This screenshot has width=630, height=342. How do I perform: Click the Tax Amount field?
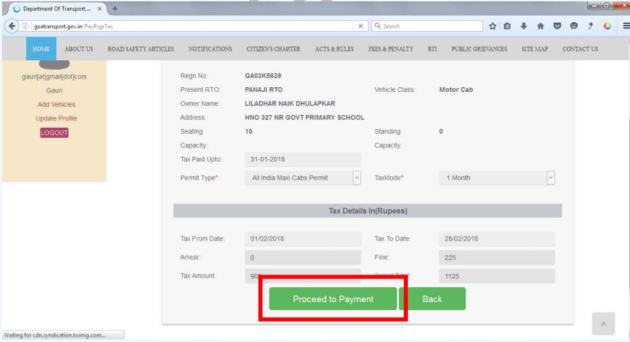tap(303, 276)
